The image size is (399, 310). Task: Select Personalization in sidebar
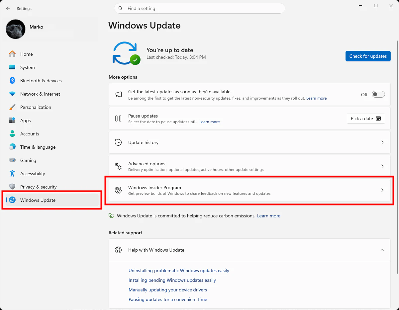36,107
